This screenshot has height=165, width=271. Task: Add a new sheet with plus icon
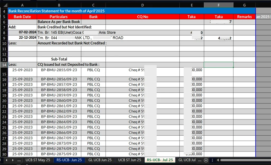coord(206,160)
